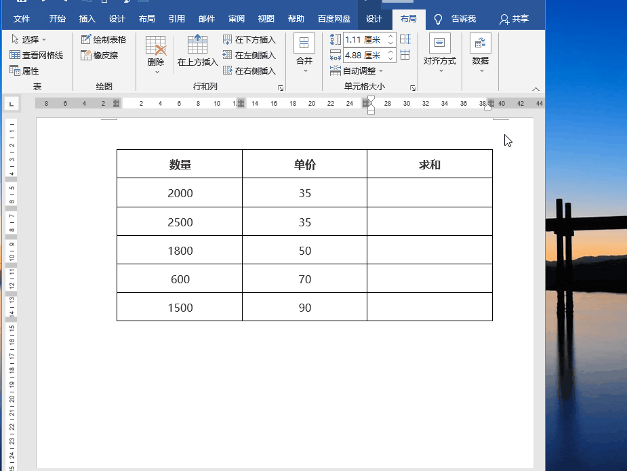Activate the 绘制表格 draw table tool
627x471 pixels.
click(104, 39)
